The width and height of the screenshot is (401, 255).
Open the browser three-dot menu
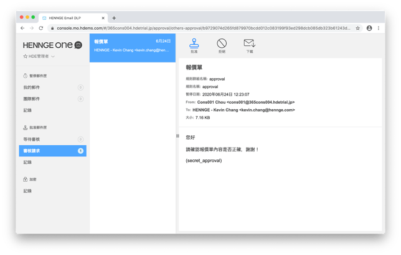click(x=379, y=28)
